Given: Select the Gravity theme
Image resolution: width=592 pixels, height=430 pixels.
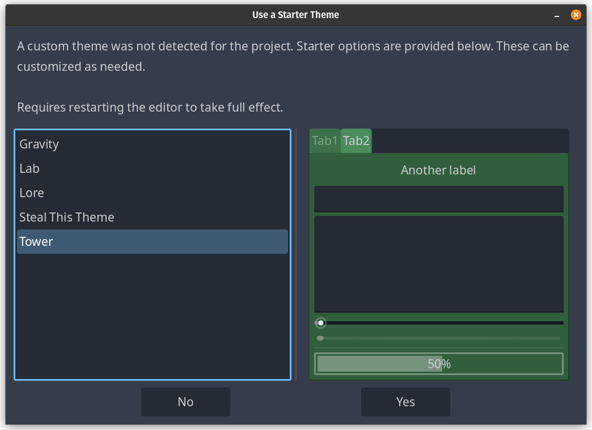Looking at the screenshot, I should tap(39, 144).
